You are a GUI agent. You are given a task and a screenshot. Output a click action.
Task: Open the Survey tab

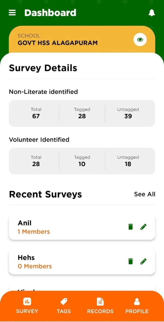[27, 306]
